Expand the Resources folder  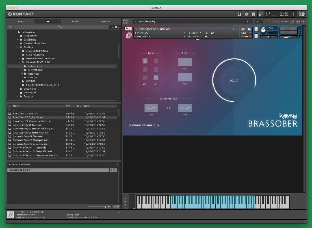22,74
